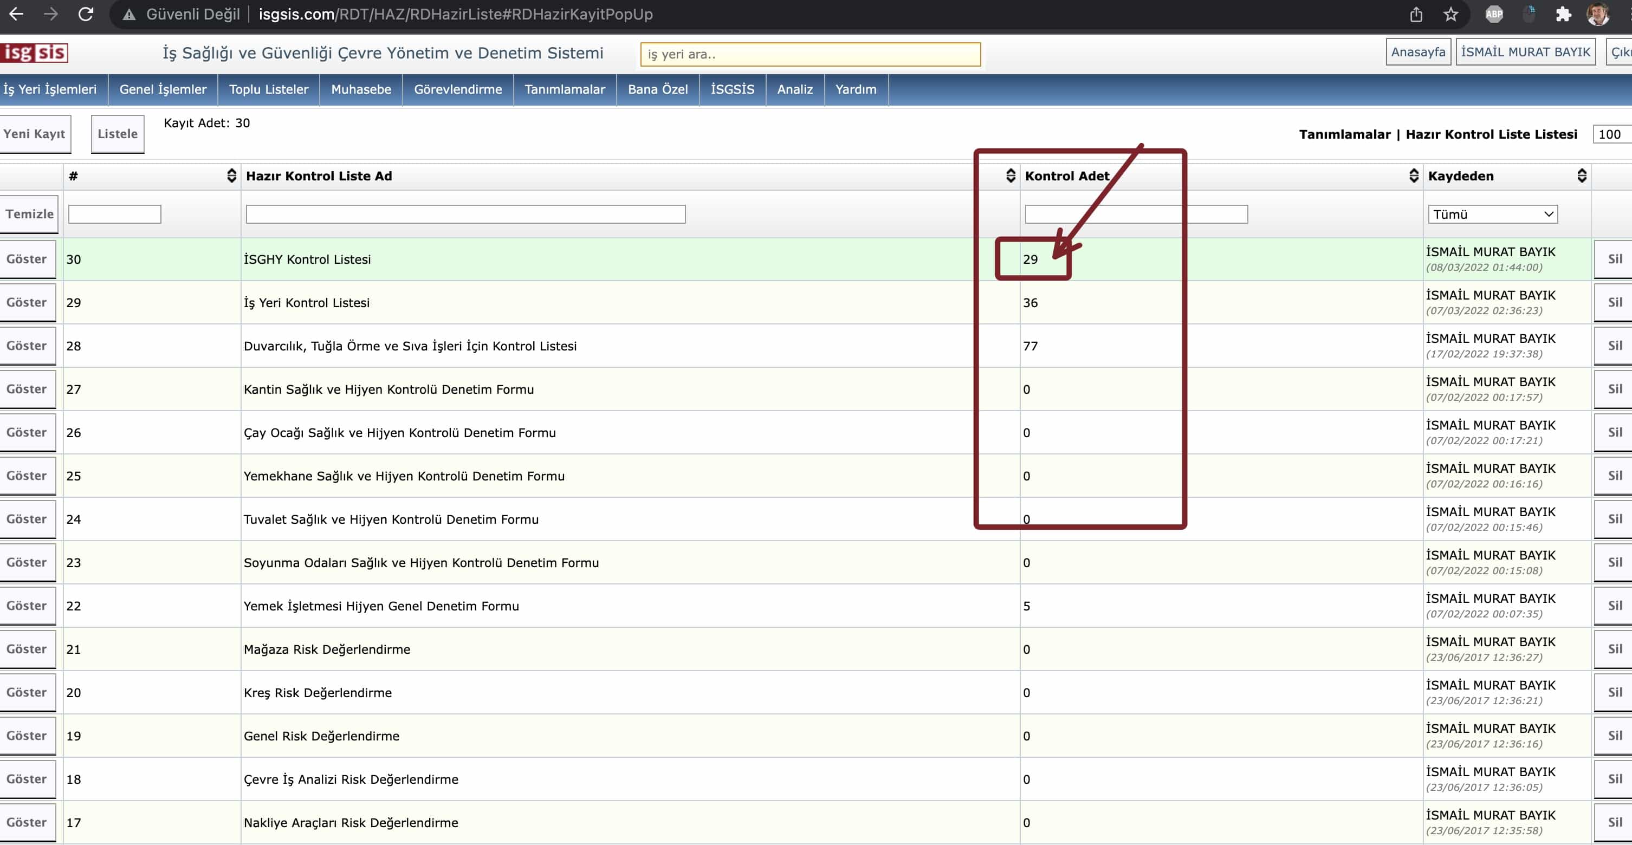Click Göster for İSGHY Kontrol Listesi
This screenshot has height=845, width=1632.
click(27, 259)
